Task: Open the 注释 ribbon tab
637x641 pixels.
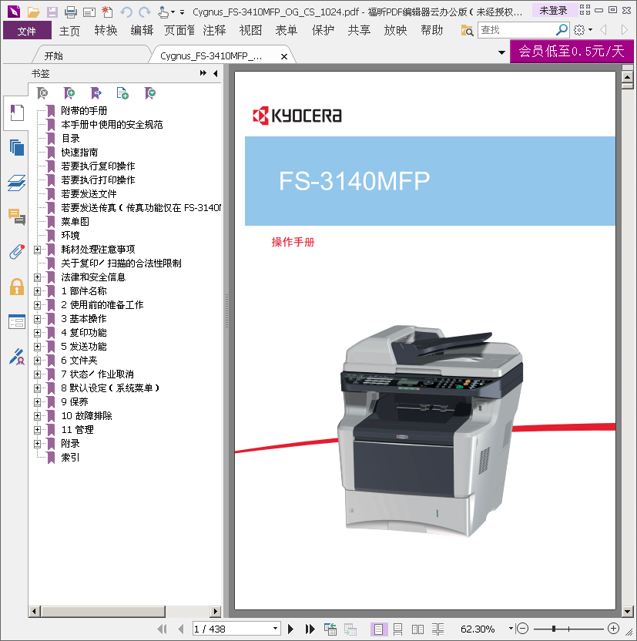Action: 214,31
